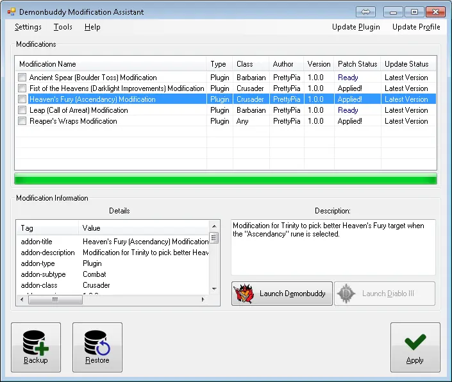Click the disabled Launch Diablo III button
The height and width of the screenshot is (382, 452).
click(385, 294)
